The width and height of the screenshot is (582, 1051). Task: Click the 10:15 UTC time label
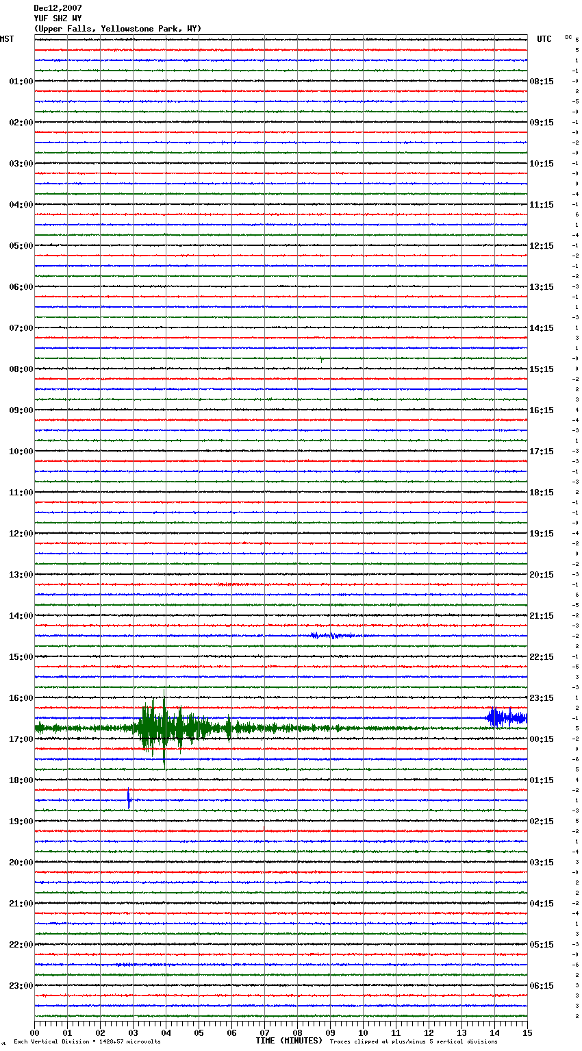pos(542,164)
